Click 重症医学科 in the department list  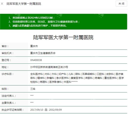click(111, 78)
